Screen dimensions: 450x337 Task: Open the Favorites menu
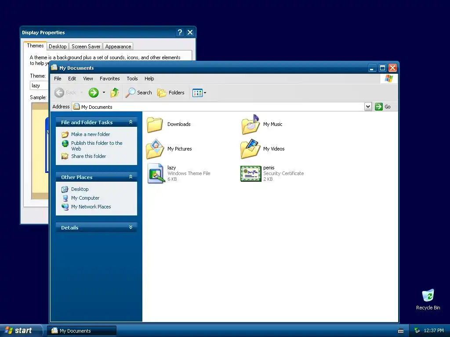109,79
